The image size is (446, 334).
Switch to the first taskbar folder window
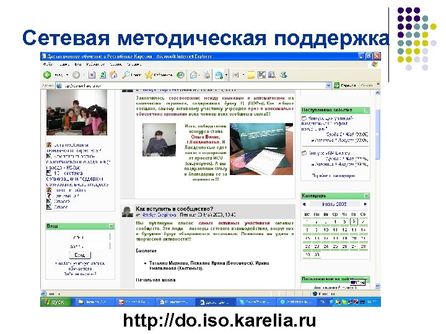(94, 302)
